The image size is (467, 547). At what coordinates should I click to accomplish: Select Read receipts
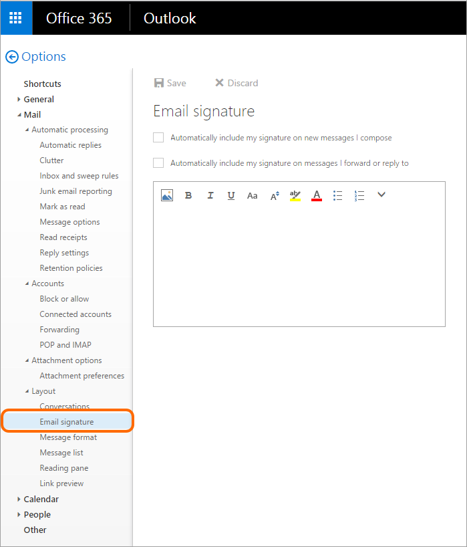[x=63, y=237]
